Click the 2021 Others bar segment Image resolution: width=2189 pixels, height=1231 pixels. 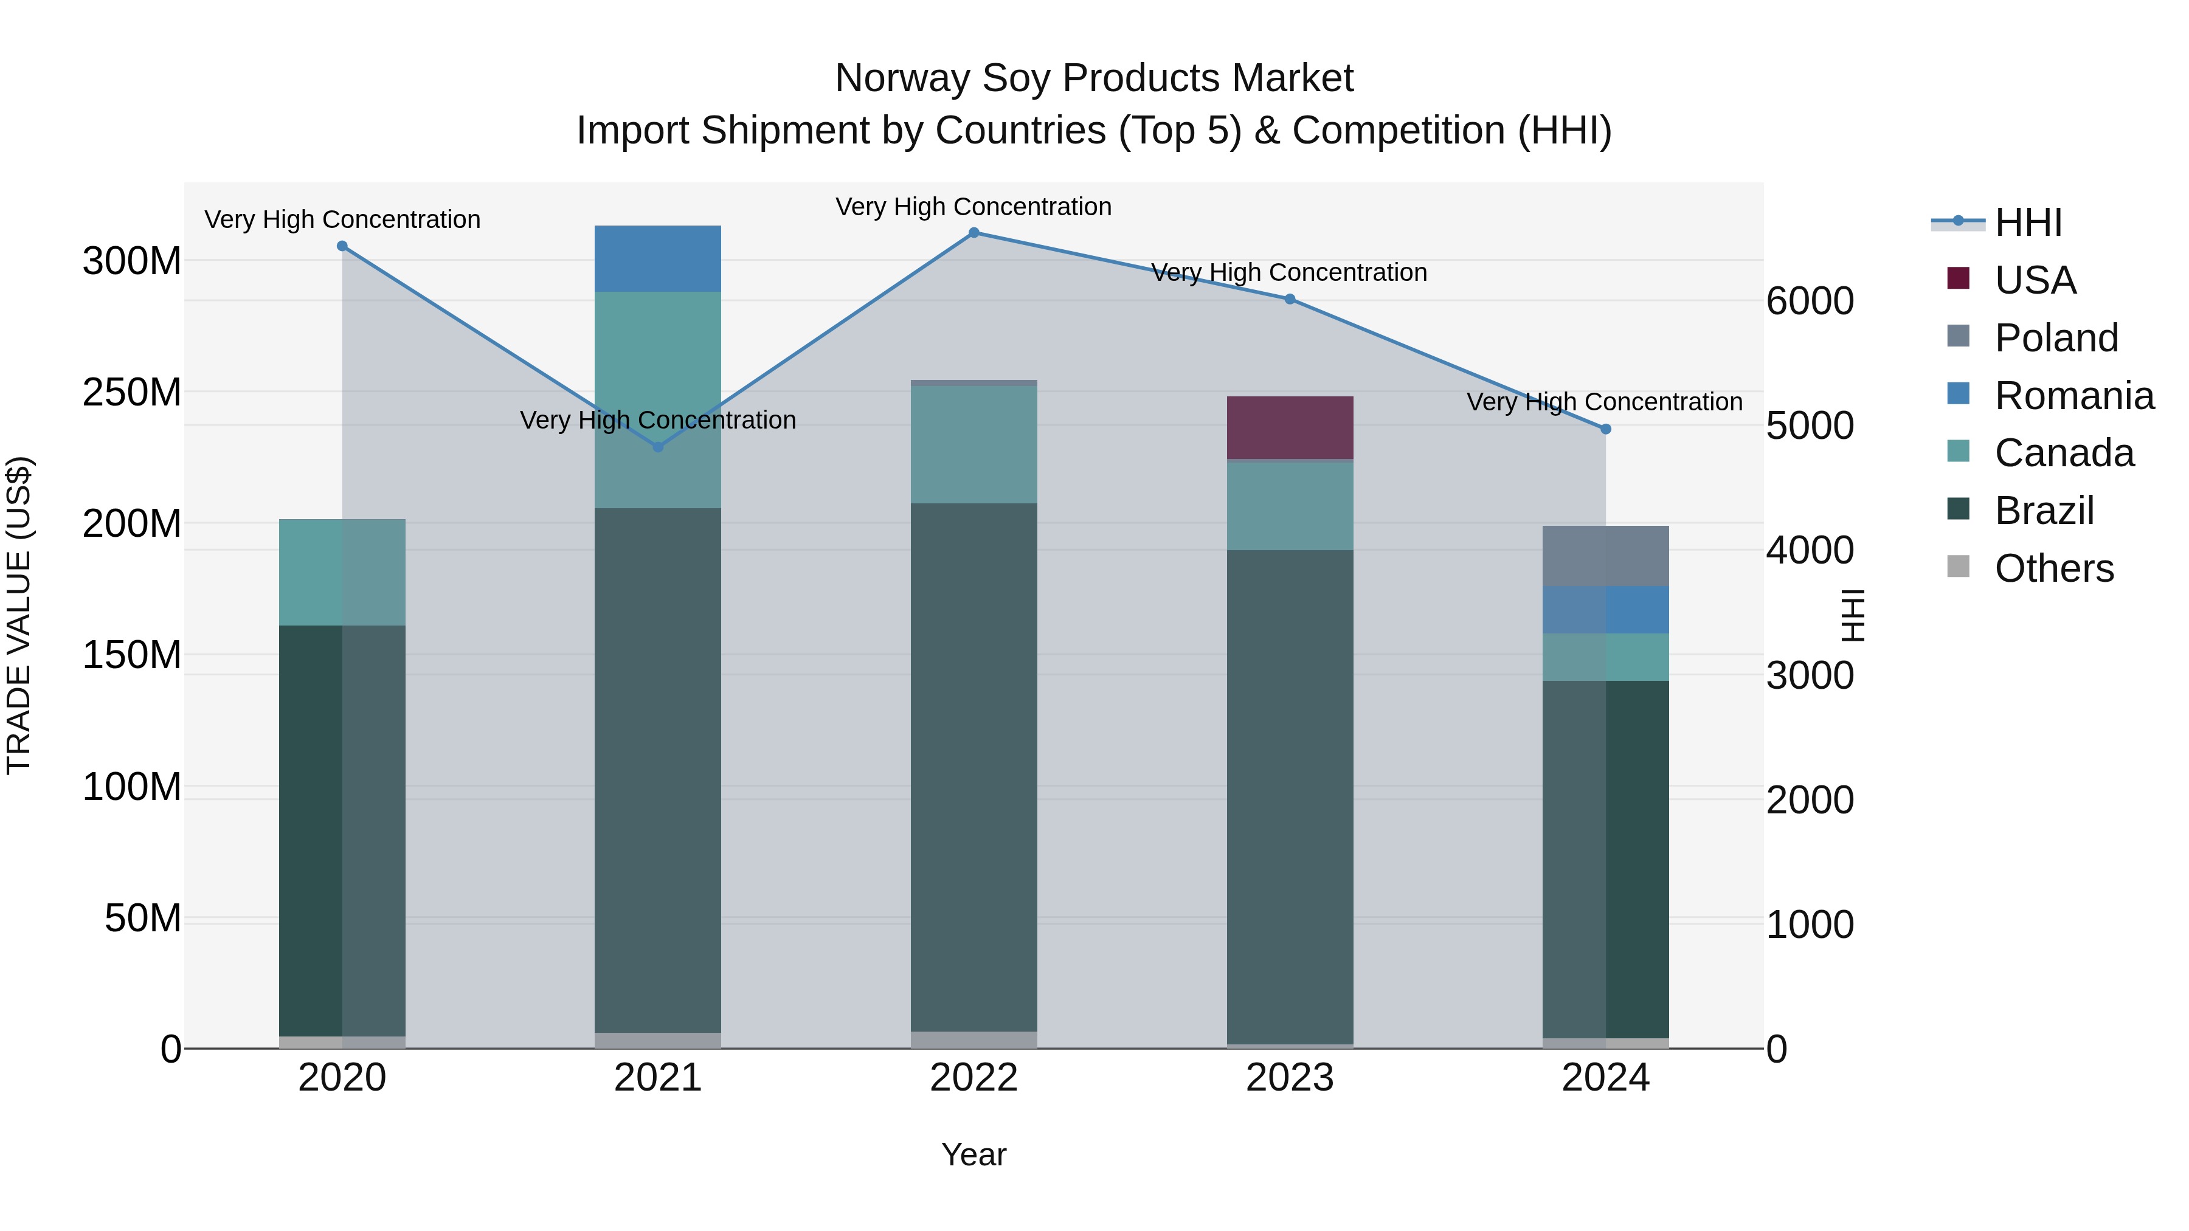(658, 1041)
